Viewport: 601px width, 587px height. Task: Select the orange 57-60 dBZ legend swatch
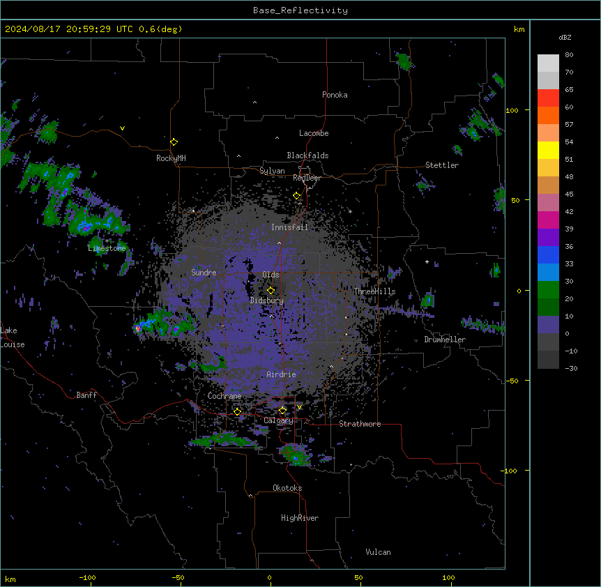(x=548, y=115)
